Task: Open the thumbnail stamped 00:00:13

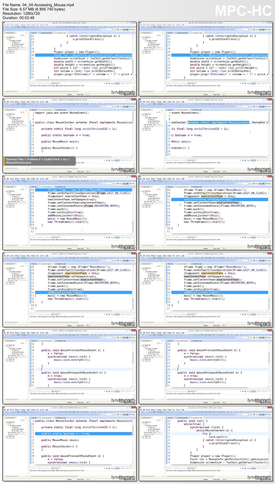Action: (70, 59)
